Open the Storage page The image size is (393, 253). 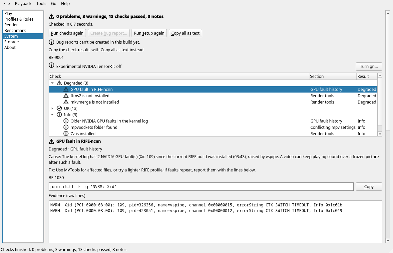(23, 42)
